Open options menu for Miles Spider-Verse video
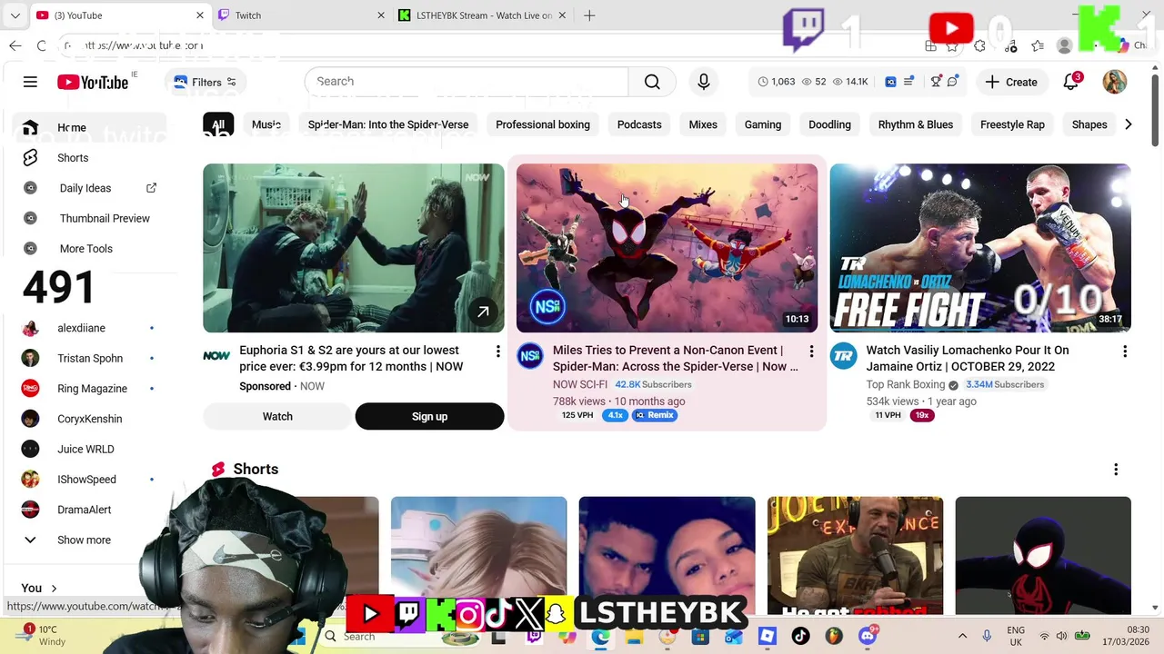This screenshot has height=654, width=1164. [811, 352]
